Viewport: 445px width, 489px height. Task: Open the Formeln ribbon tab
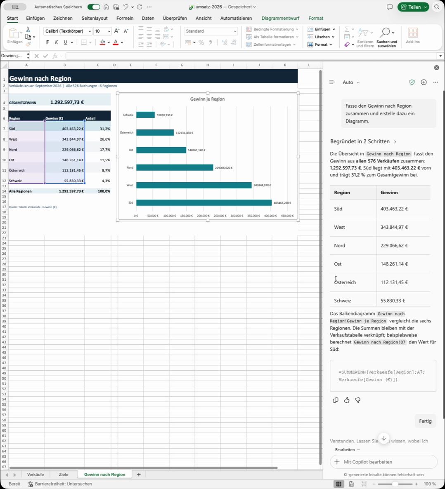click(x=125, y=18)
